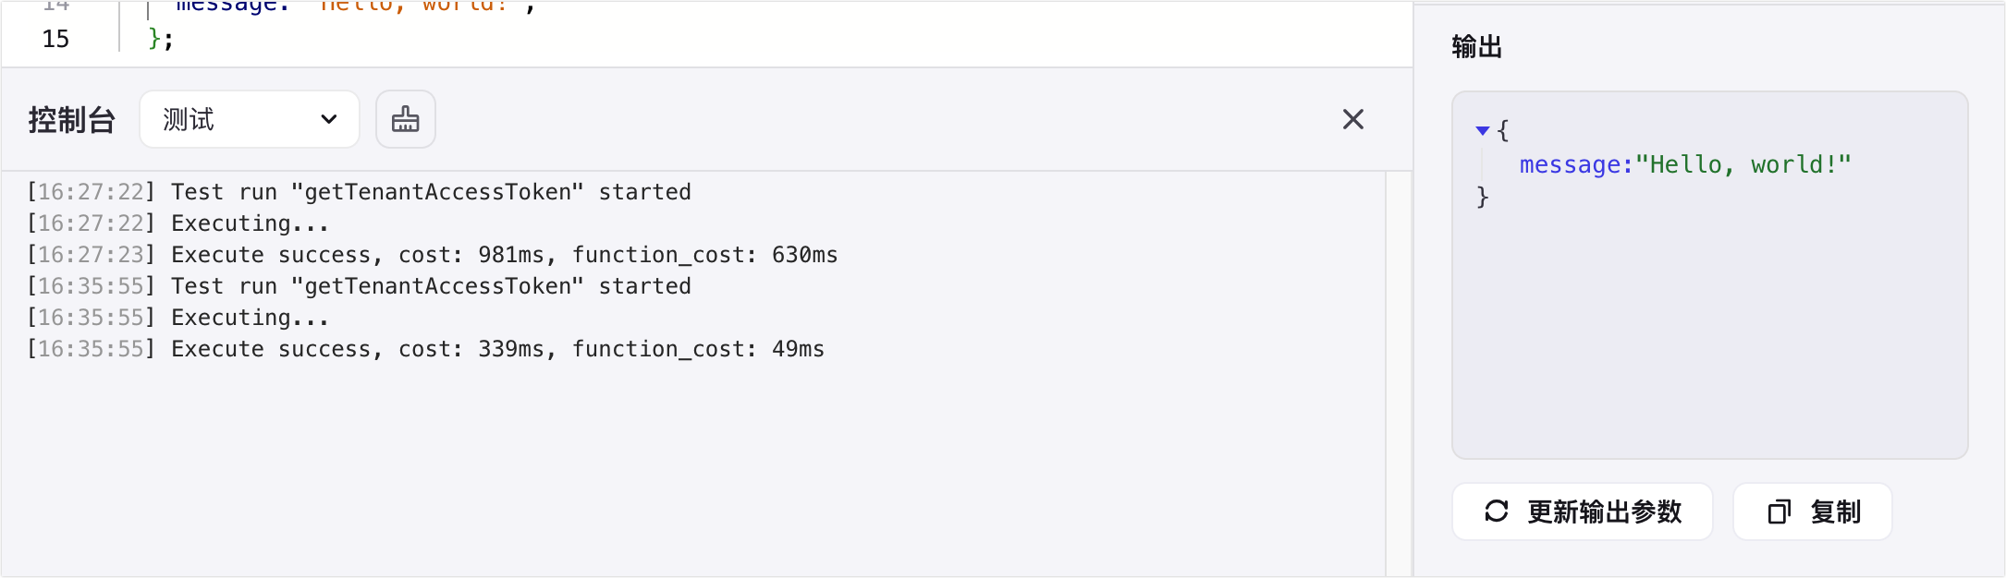Click the "Hello, world!" output value
This screenshot has height=578, width=2006.
[1743, 165]
